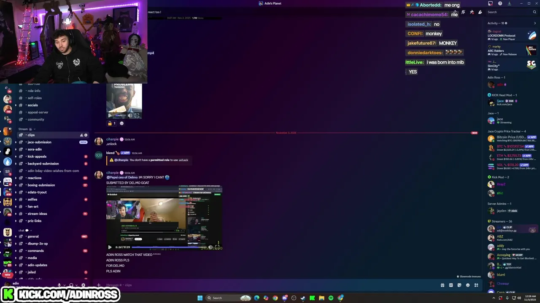Click the search magnifier in Discord search
The height and width of the screenshot is (303, 540).
click(x=534, y=12)
